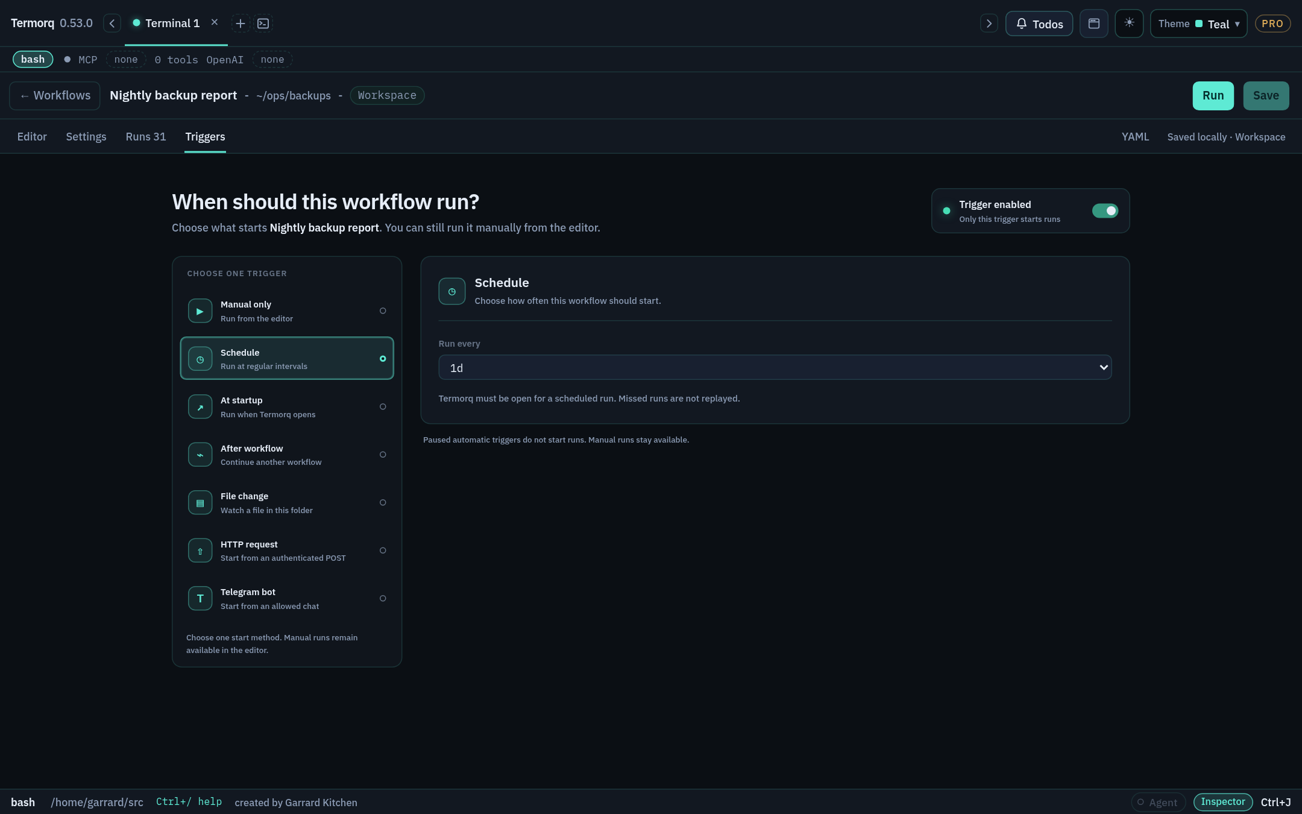The height and width of the screenshot is (814, 1302).
Task: Select the Triggers tab
Action: [205, 137]
